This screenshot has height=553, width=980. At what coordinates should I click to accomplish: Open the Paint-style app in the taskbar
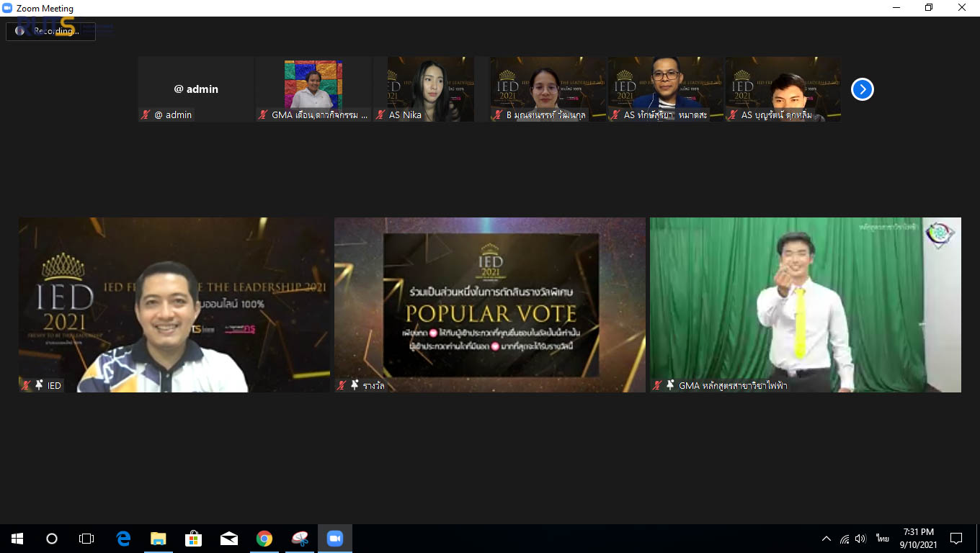click(300, 539)
